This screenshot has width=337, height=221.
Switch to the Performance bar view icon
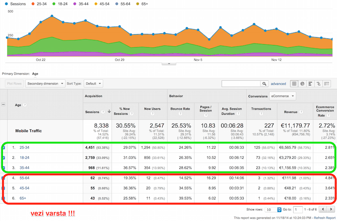(x=310, y=84)
